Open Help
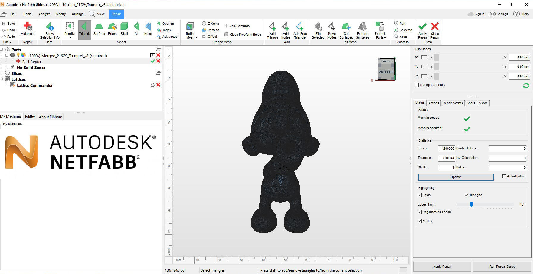533x274 pixels. click(x=521, y=14)
